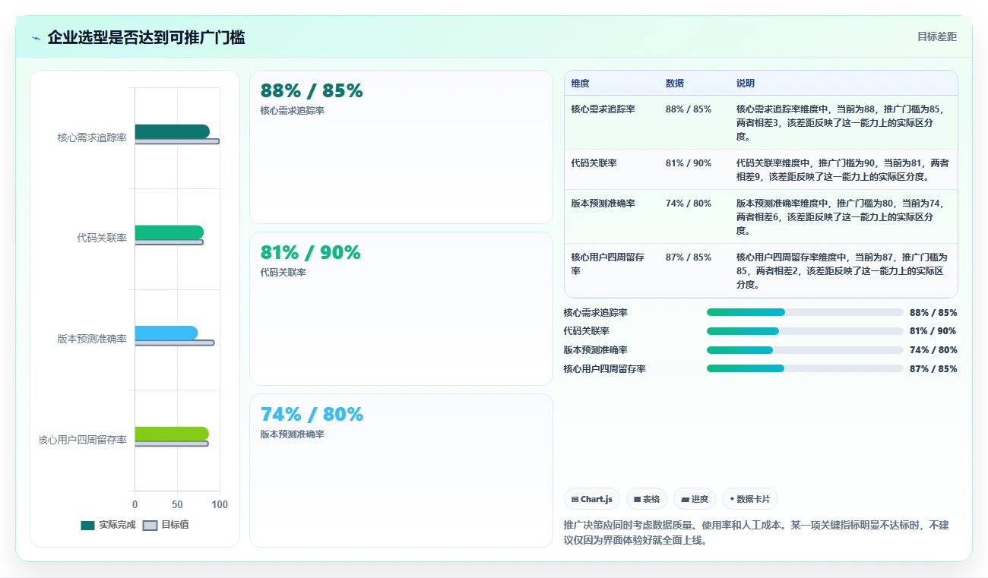Click the 说明 table column header

coord(745,83)
